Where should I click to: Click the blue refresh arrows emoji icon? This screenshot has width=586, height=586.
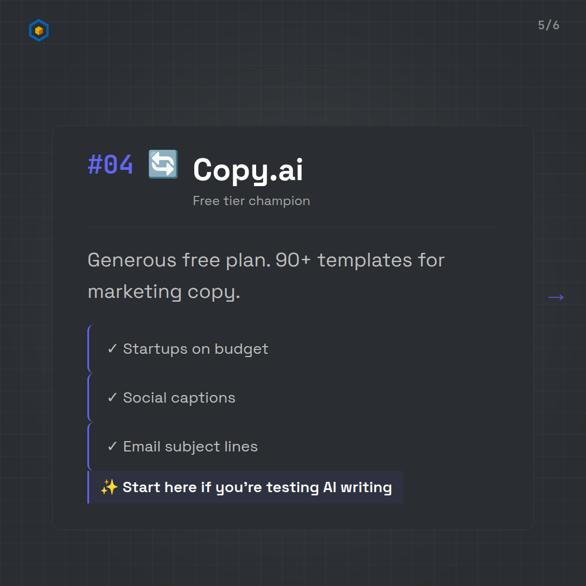click(x=163, y=164)
